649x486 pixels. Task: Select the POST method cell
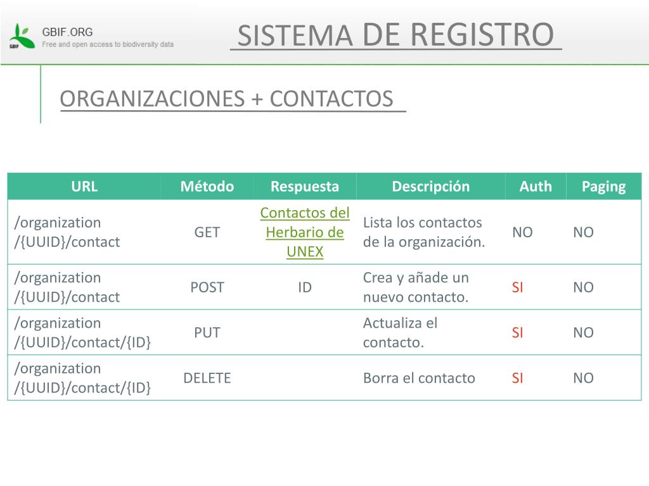pyautogui.click(x=207, y=287)
